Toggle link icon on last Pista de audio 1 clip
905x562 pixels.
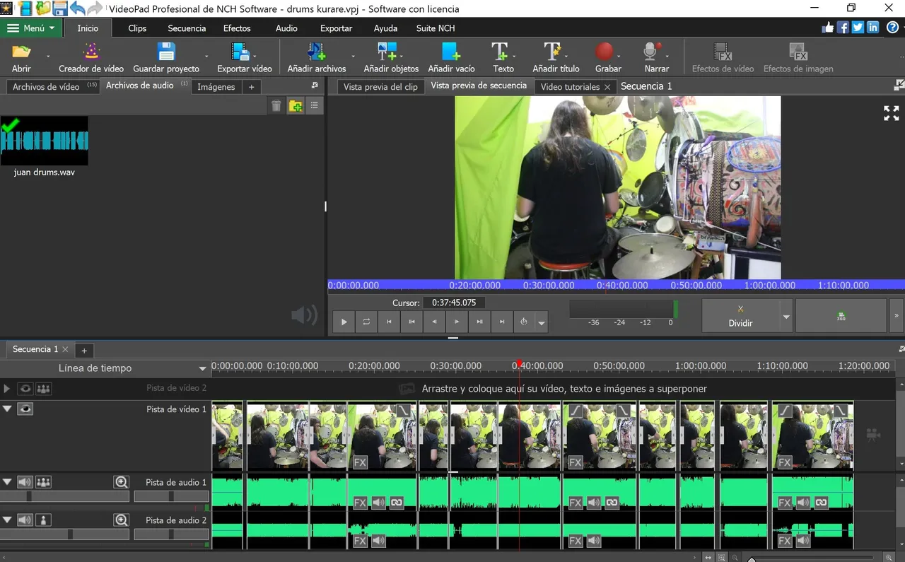click(821, 503)
